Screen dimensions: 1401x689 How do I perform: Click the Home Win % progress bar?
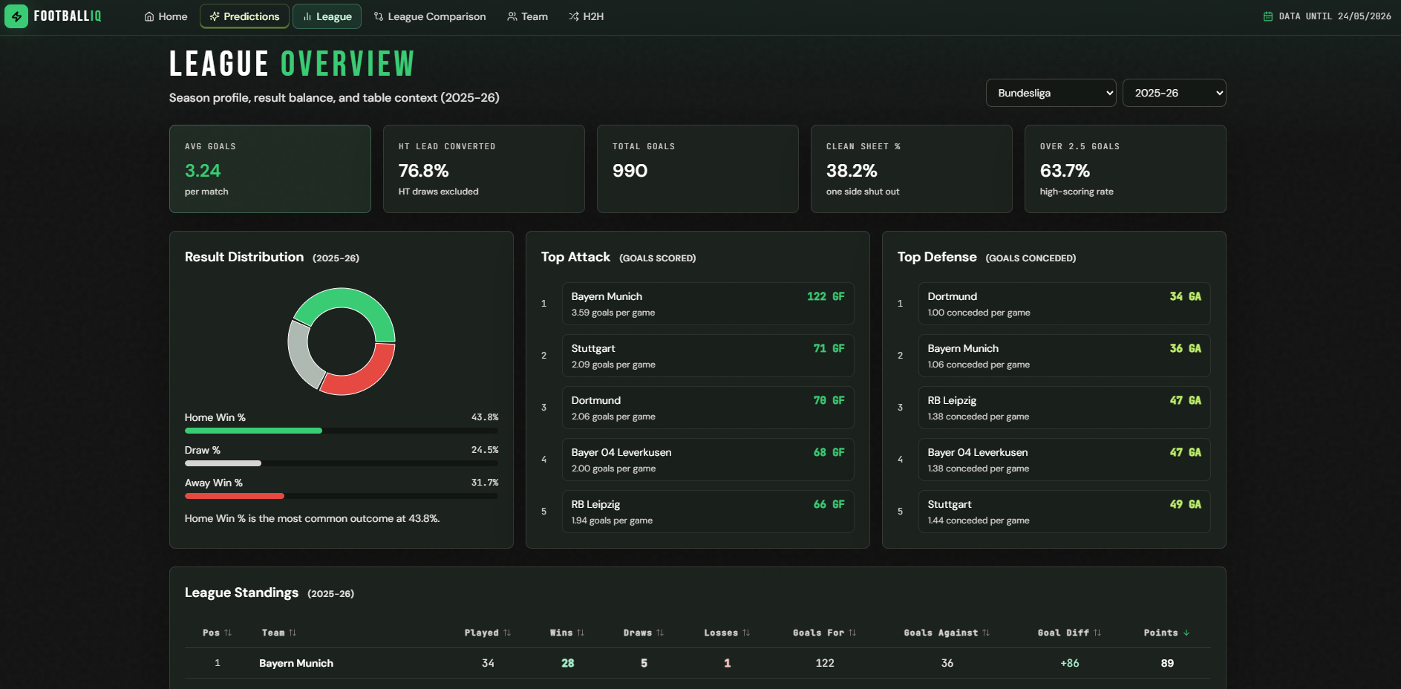click(342, 431)
